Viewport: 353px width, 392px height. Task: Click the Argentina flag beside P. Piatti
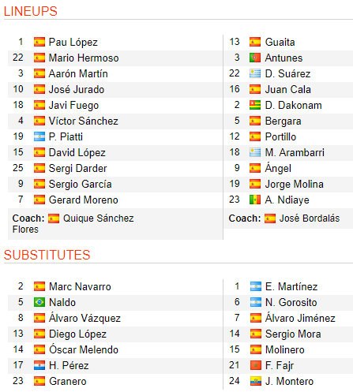point(39,136)
